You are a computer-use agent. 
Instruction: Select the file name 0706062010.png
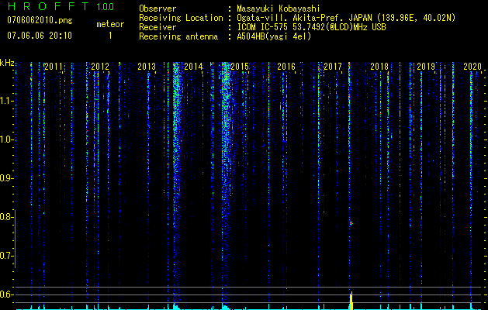40,20
